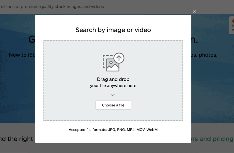Click the red notification dot at right edge

pos(233,21)
